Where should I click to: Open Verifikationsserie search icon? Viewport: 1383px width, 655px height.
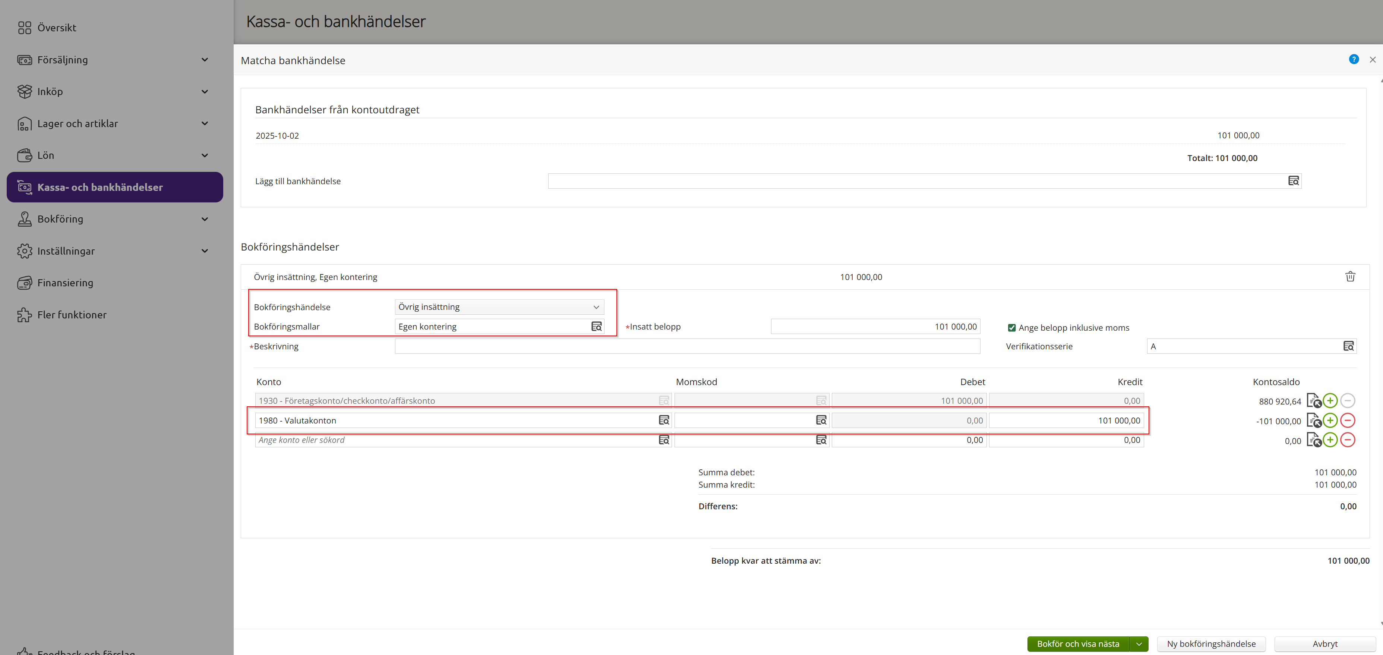[1348, 346]
